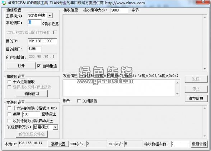Enable 十六进制发送 checkbox

coord(9,108)
